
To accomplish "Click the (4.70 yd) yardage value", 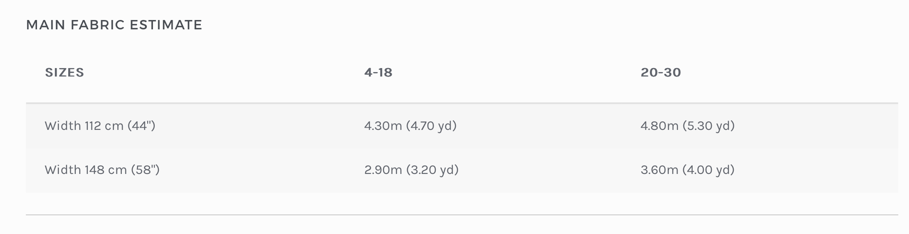I will (x=431, y=126).
